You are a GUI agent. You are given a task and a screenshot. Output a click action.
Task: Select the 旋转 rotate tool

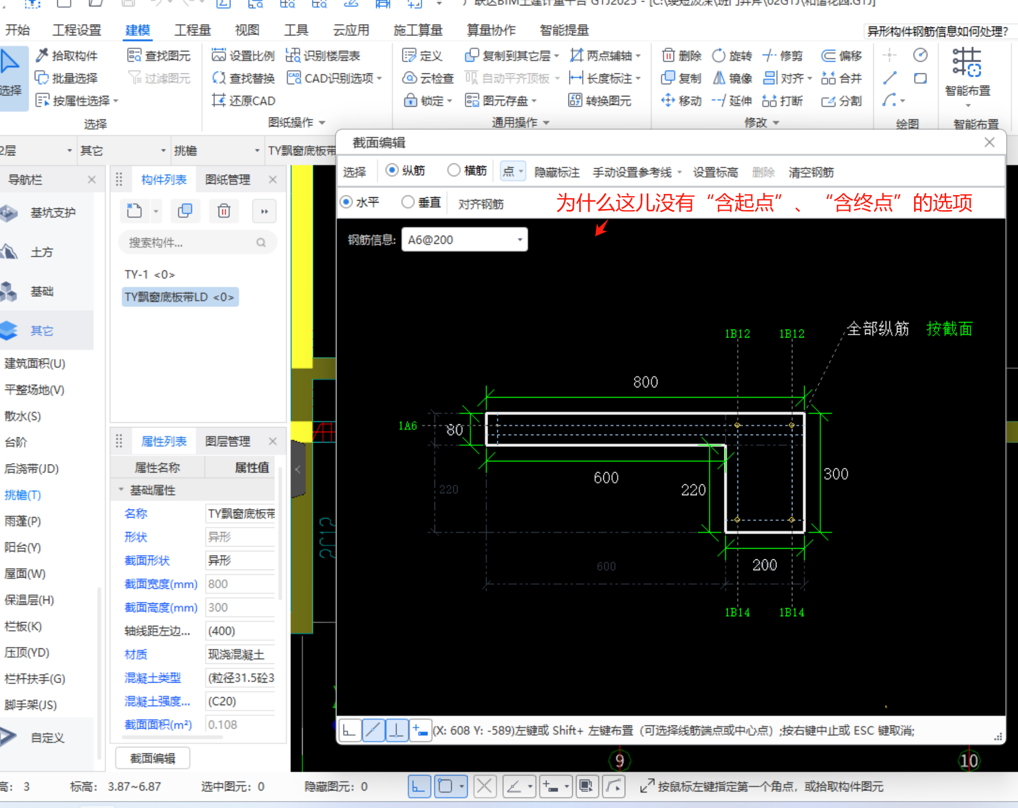(x=732, y=56)
